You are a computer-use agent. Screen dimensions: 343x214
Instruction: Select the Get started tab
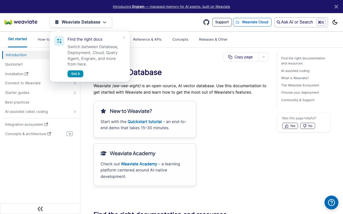tap(17, 39)
